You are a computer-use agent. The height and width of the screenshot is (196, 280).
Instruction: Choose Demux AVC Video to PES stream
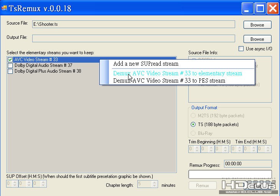tap(169, 81)
